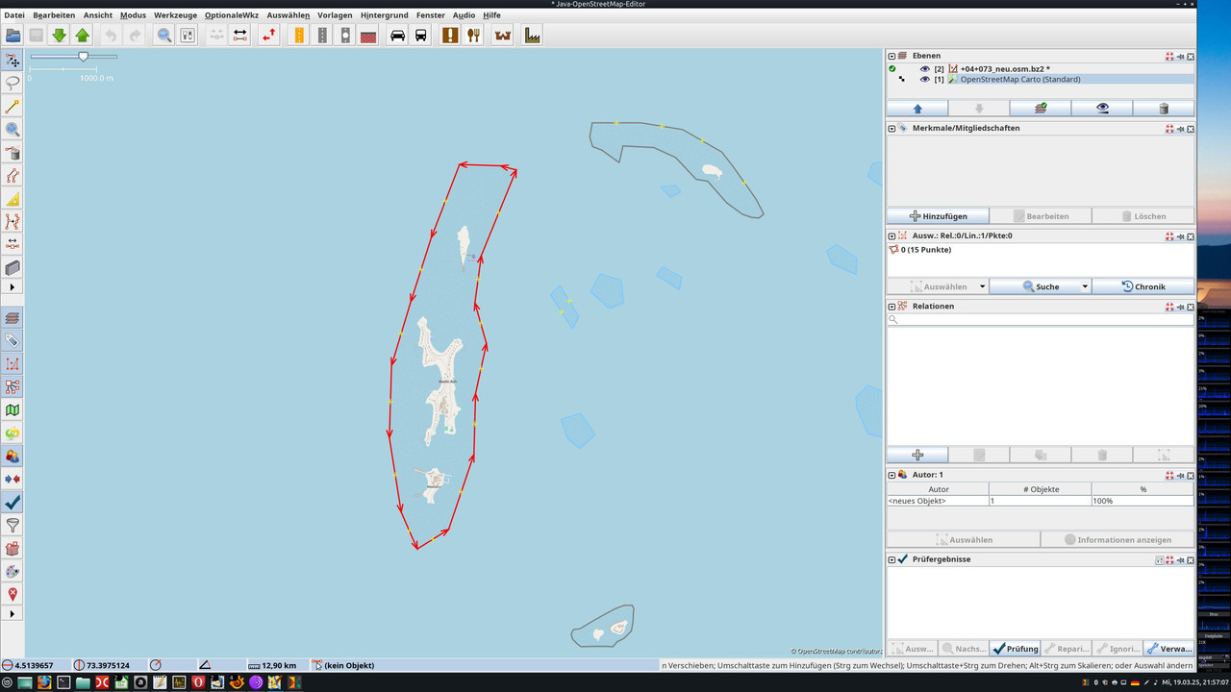Click the green download arrow icon
The image size is (1231, 692).
pyautogui.click(x=60, y=36)
